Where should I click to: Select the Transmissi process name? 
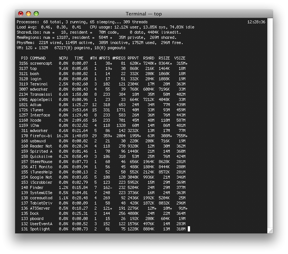[x=41, y=94]
